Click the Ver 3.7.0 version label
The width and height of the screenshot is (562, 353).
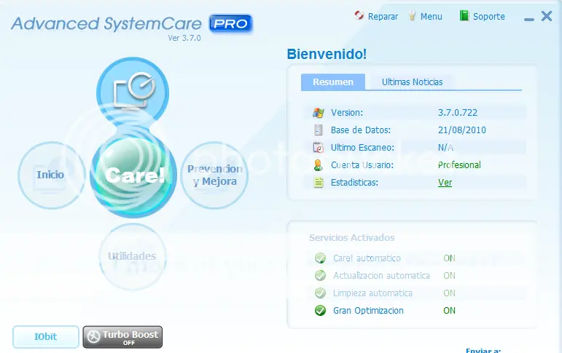pyautogui.click(x=184, y=38)
